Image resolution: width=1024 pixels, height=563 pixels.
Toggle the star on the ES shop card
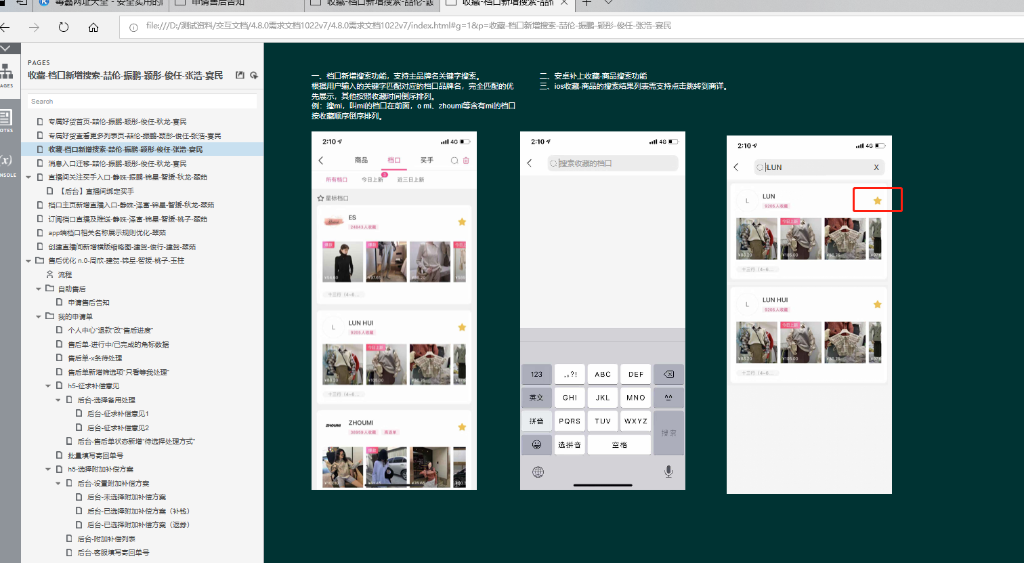pyautogui.click(x=462, y=222)
